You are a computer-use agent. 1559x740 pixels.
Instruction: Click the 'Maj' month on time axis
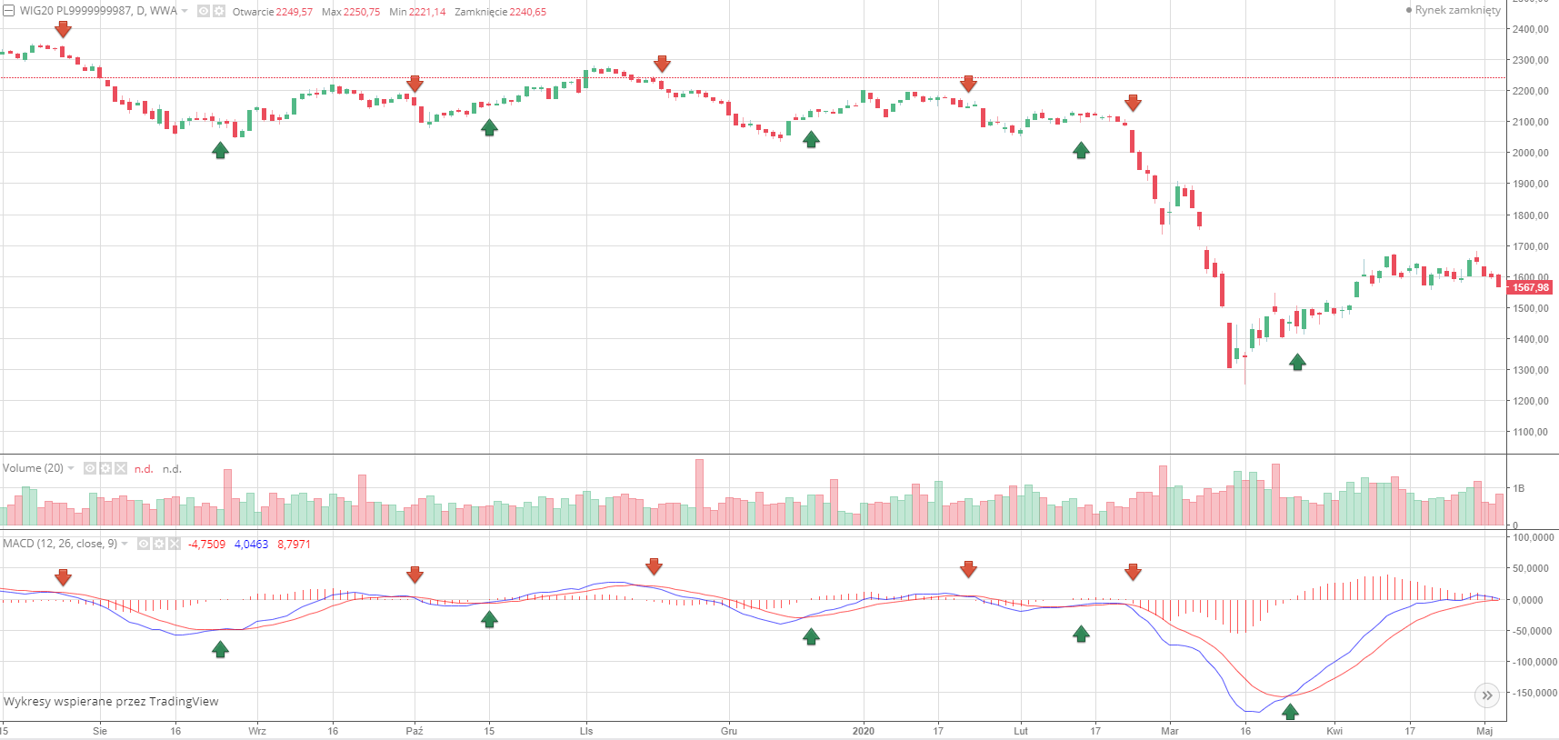1484,731
